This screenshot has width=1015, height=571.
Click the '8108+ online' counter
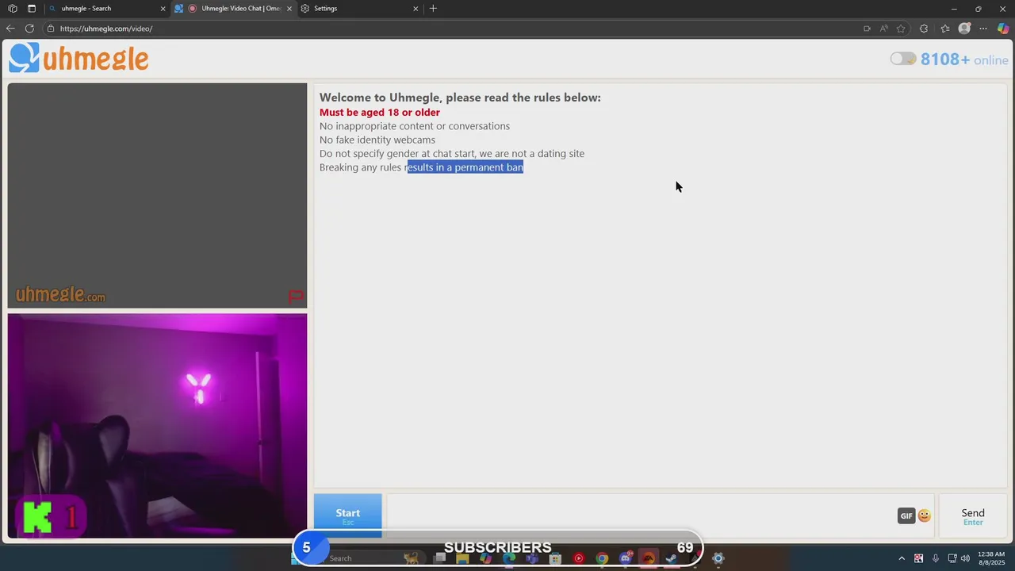tap(964, 59)
